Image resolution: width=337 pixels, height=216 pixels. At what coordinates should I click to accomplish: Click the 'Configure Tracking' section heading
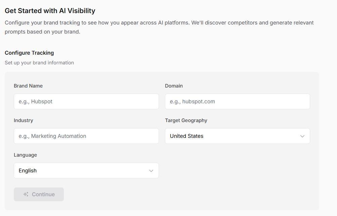click(29, 53)
